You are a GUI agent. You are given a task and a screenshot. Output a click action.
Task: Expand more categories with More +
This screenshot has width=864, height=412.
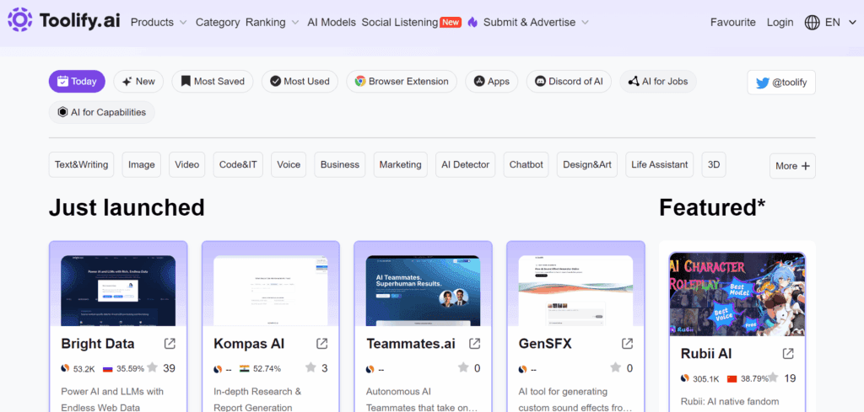click(x=792, y=166)
